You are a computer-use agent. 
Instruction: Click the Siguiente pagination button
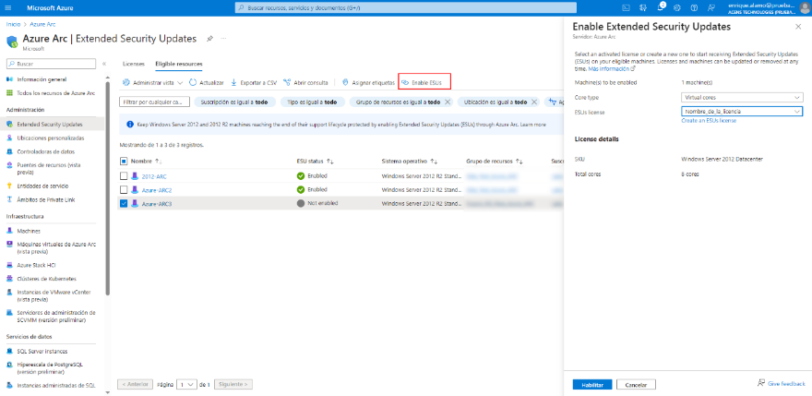click(x=233, y=385)
